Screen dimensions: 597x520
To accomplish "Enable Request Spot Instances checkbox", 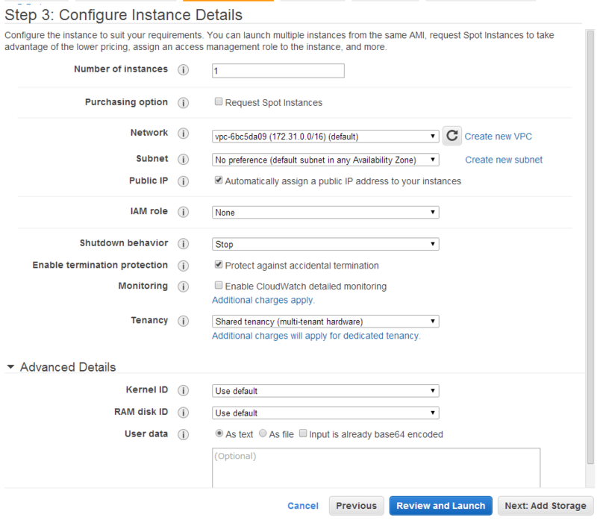I will click(x=219, y=102).
